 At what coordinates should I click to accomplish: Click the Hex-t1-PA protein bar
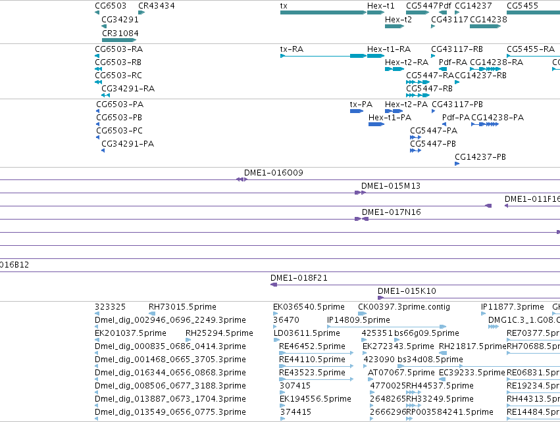[376, 124]
